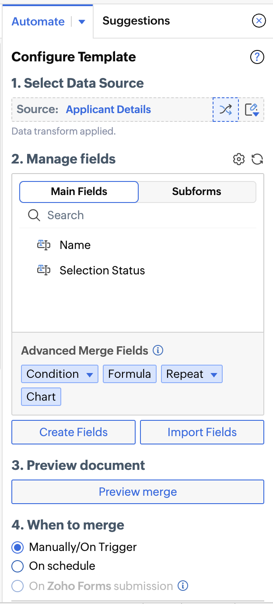Click the Advanced Merge Fields info icon
The image size is (273, 604).
tap(158, 351)
